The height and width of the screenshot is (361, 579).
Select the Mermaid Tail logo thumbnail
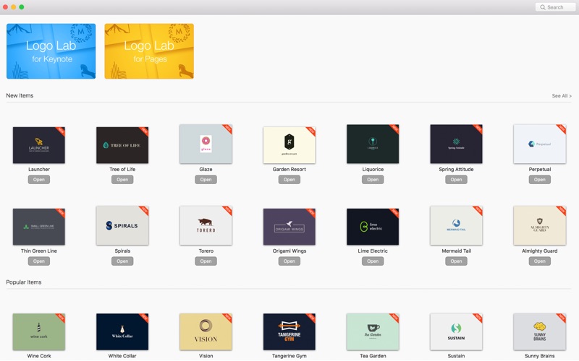[x=456, y=225]
